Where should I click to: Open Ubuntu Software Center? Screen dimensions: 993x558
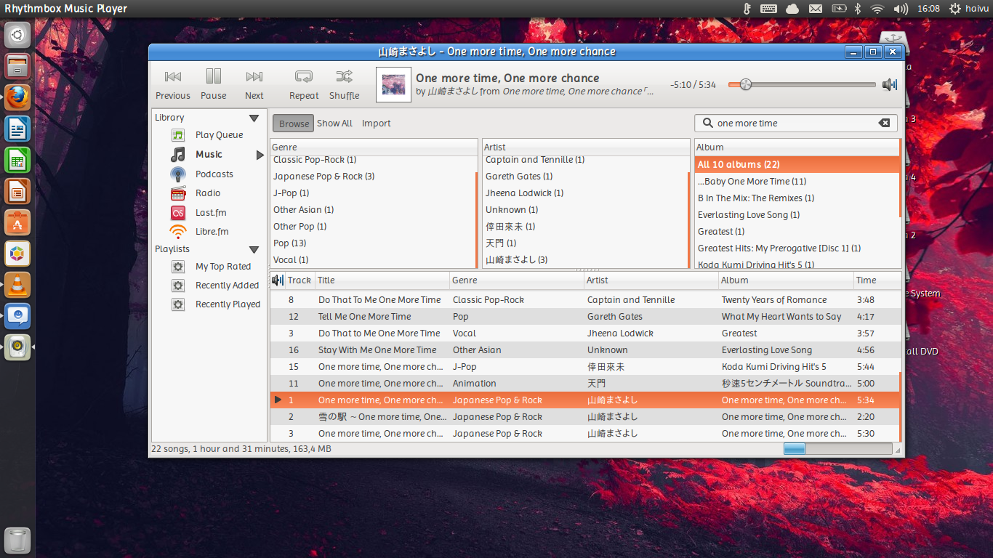(x=17, y=222)
